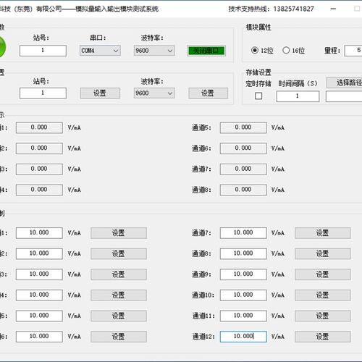Click channel 1 display reading 0.000
The width and height of the screenshot is (362, 362).
[x=39, y=127]
